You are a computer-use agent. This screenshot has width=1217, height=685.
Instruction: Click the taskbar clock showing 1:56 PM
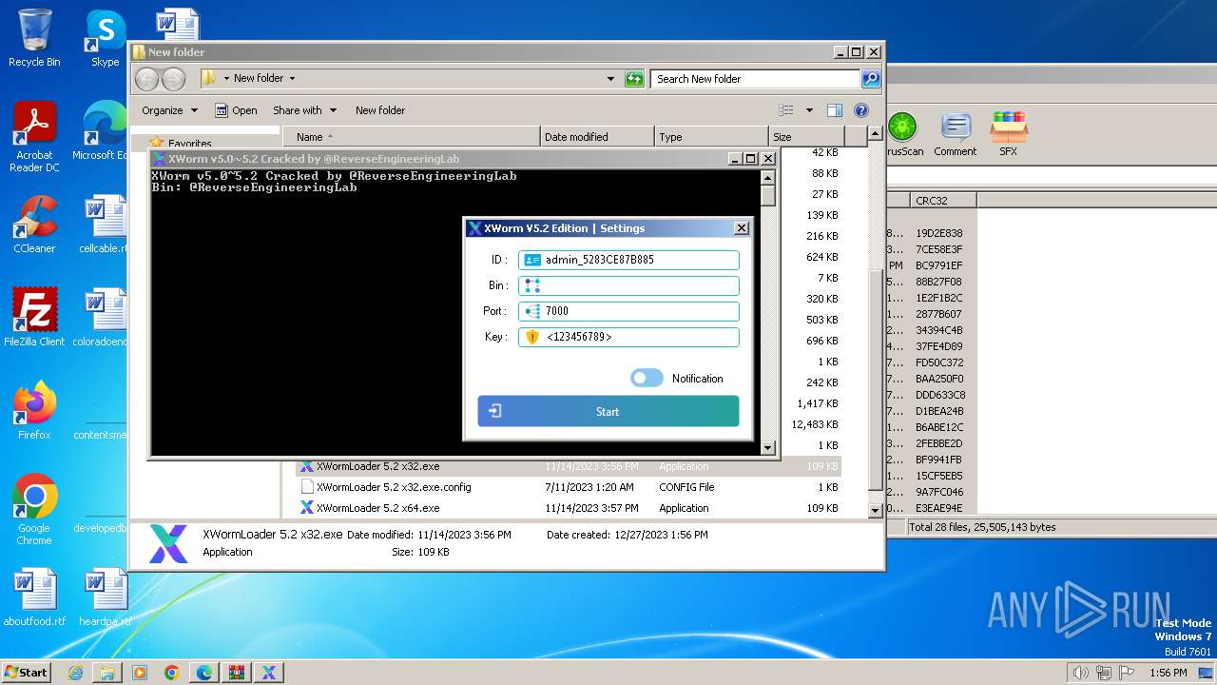(x=1168, y=673)
